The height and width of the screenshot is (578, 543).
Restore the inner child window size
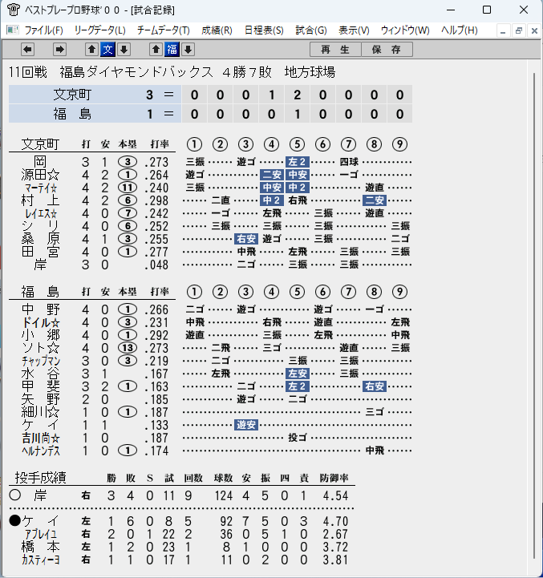(519, 30)
